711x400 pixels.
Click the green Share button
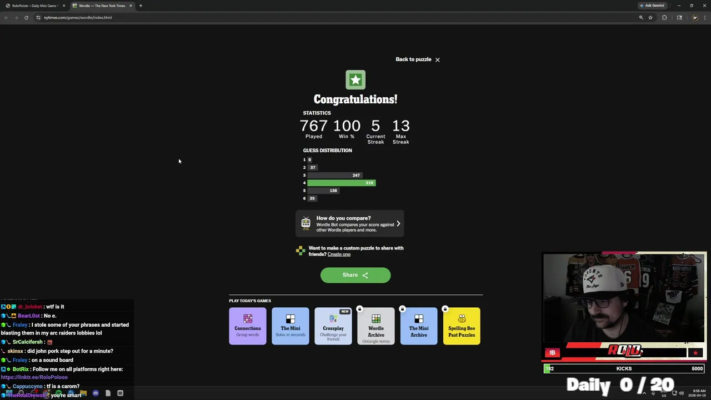click(x=355, y=275)
